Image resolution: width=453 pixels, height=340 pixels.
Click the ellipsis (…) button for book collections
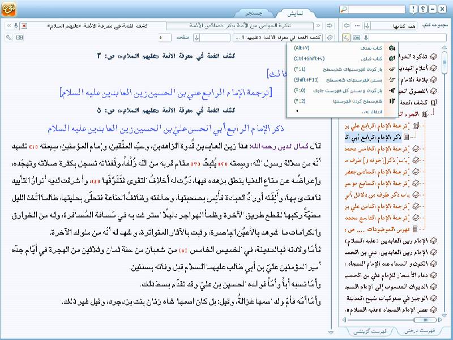point(357,25)
